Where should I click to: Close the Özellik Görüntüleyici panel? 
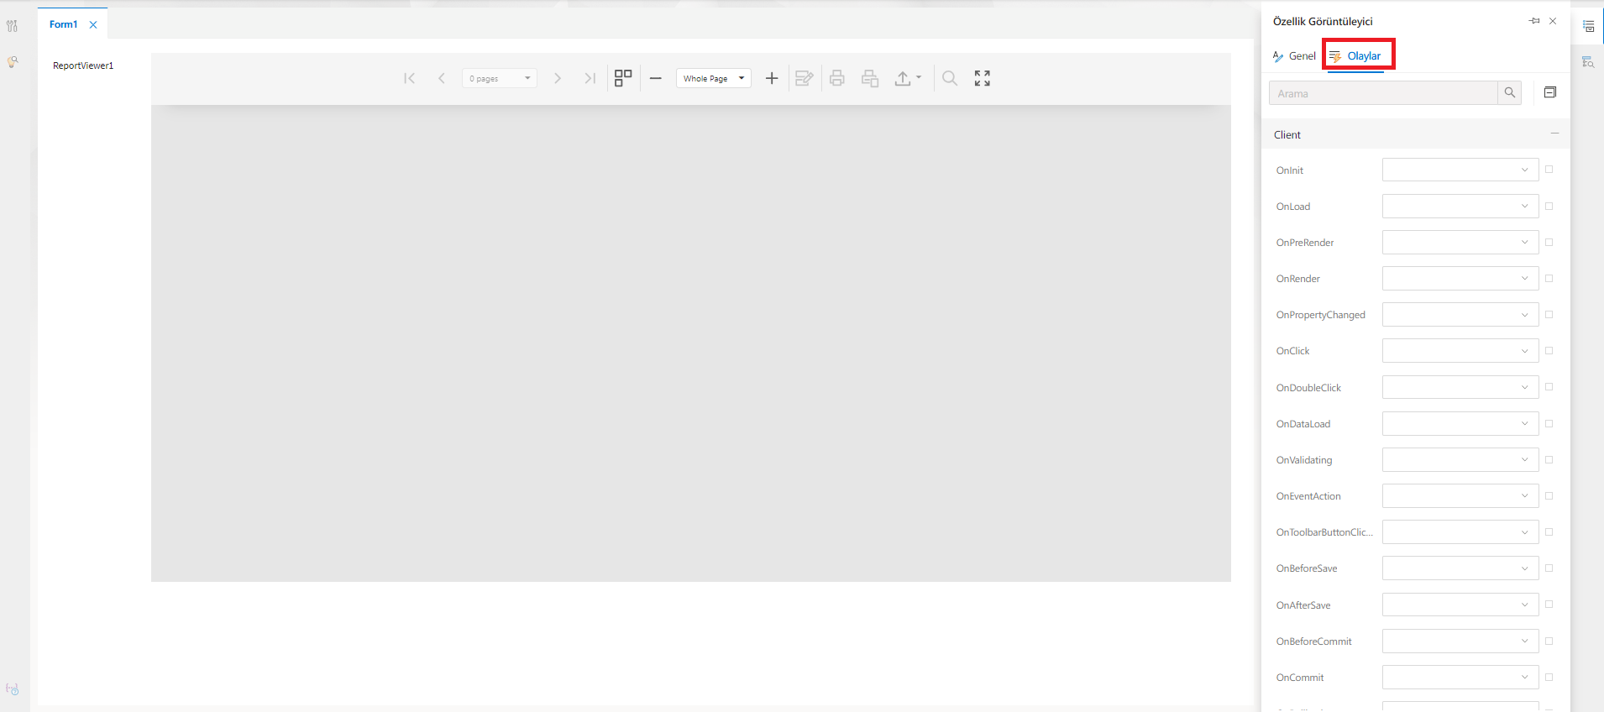(x=1553, y=21)
